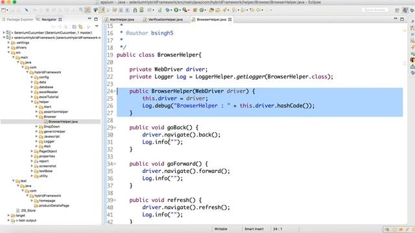Screen dimensions: 415x233
Task: Click the Smart Insert status entry
Action: tap(254, 229)
